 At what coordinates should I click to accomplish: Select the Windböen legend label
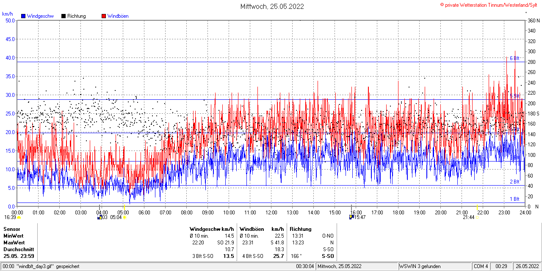118,16
